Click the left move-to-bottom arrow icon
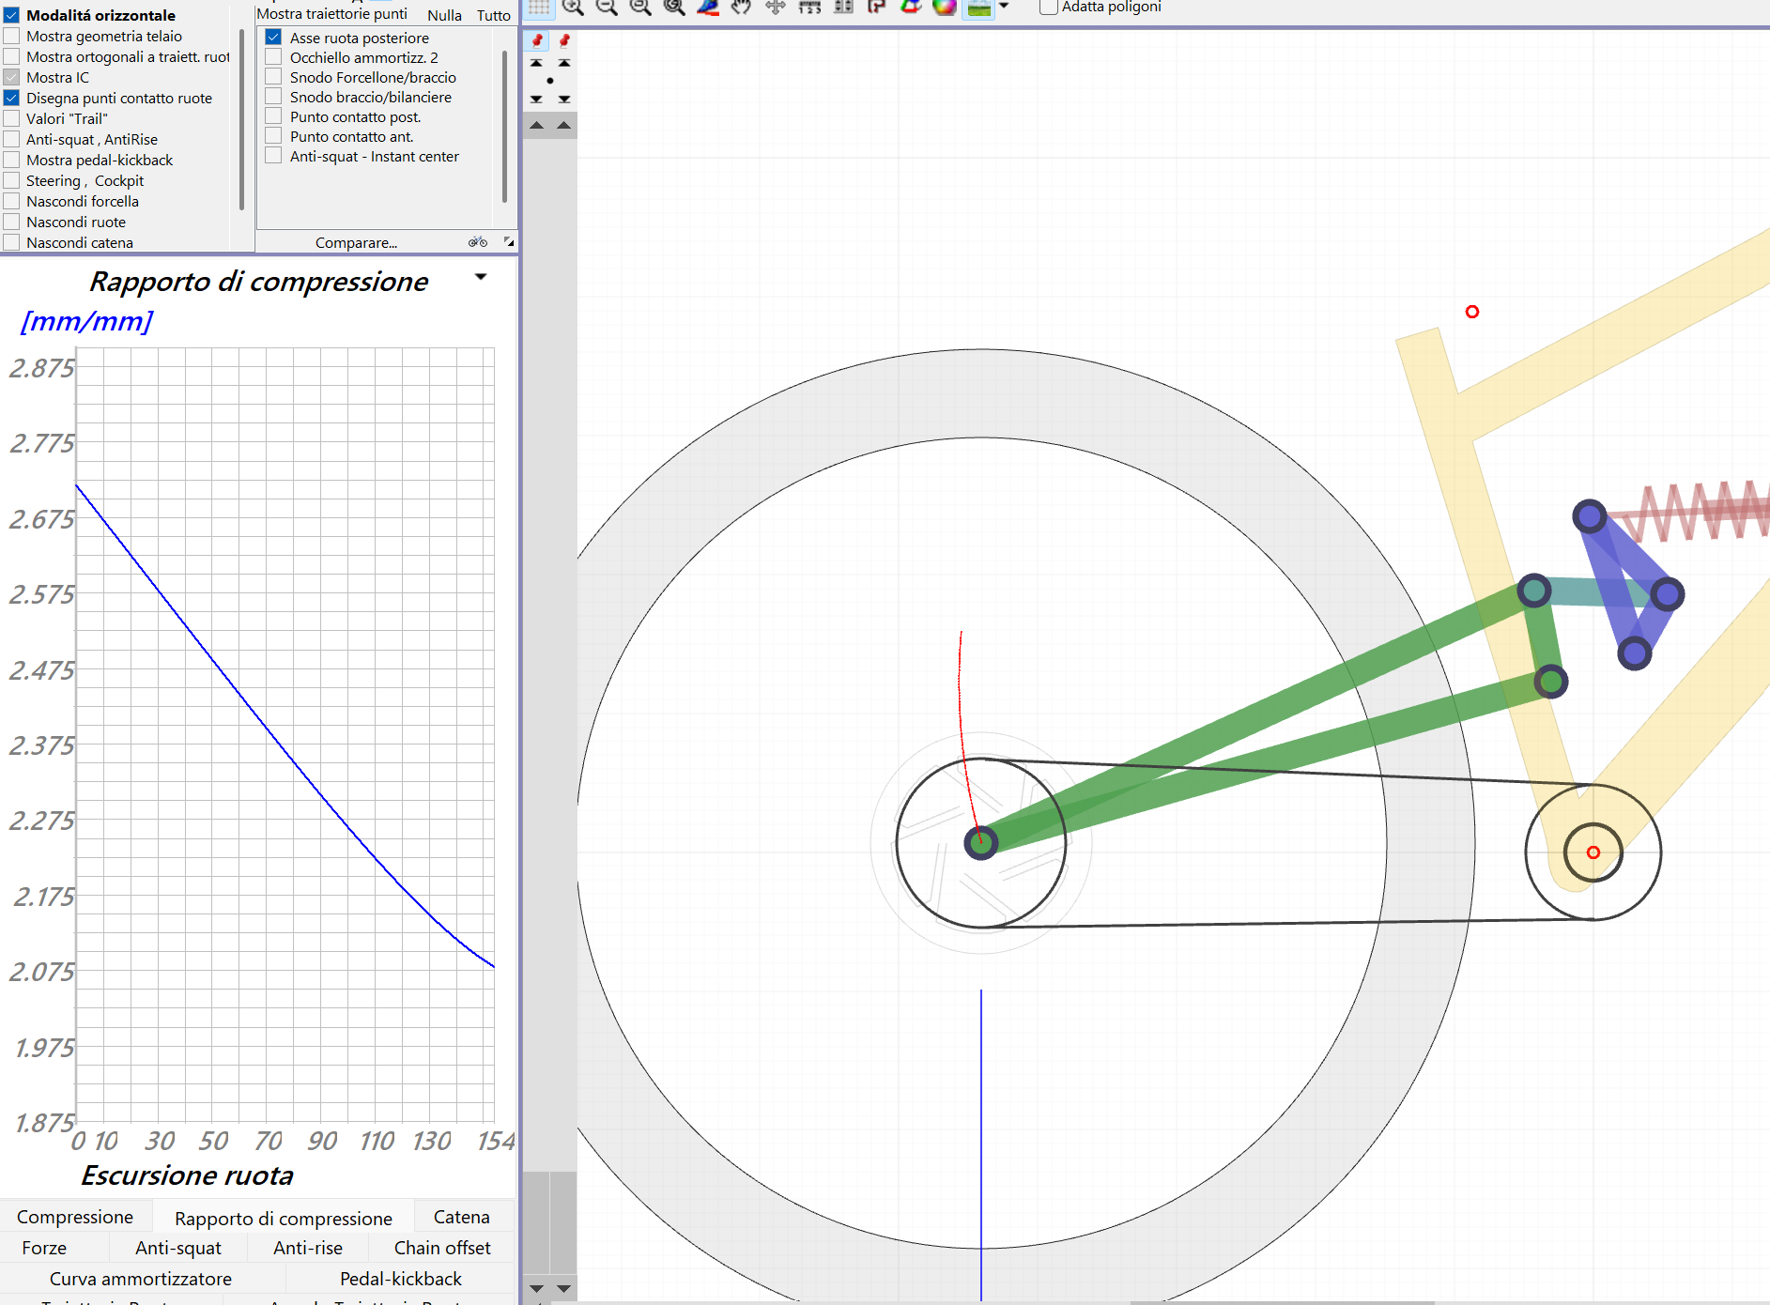The image size is (1770, 1305). coord(536,99)
